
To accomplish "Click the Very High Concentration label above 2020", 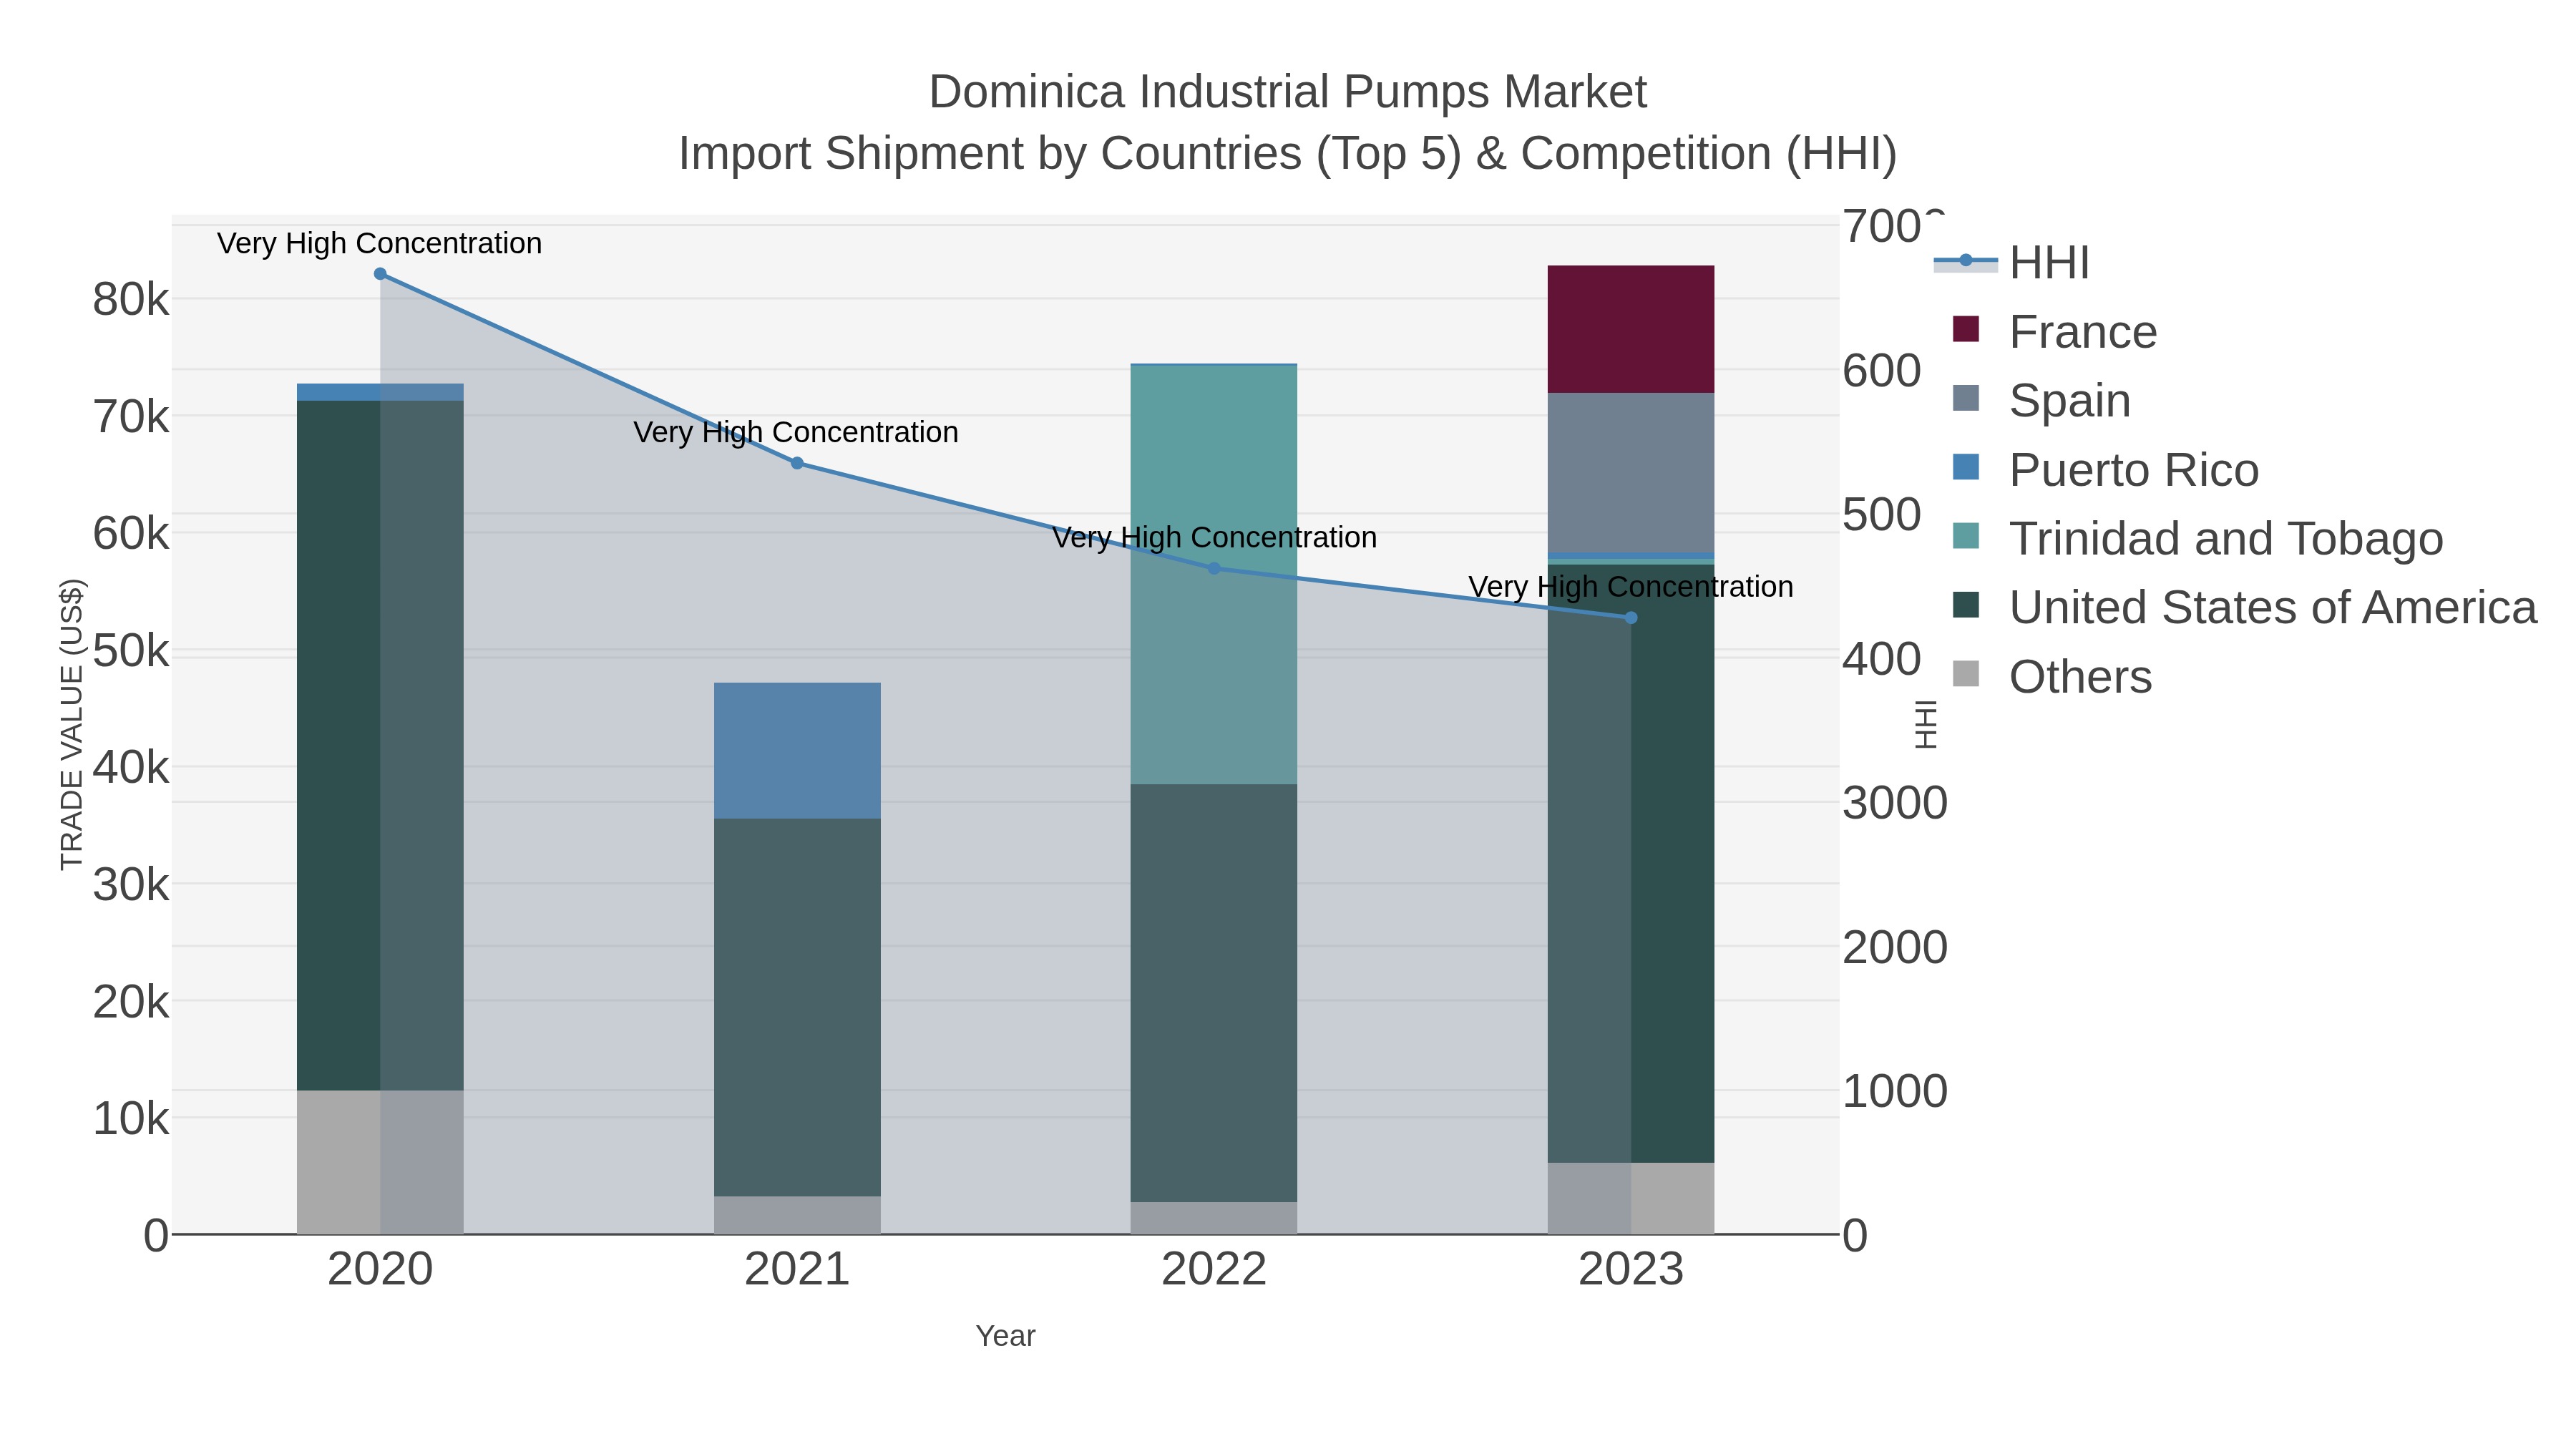I will (x=380, y=243).
